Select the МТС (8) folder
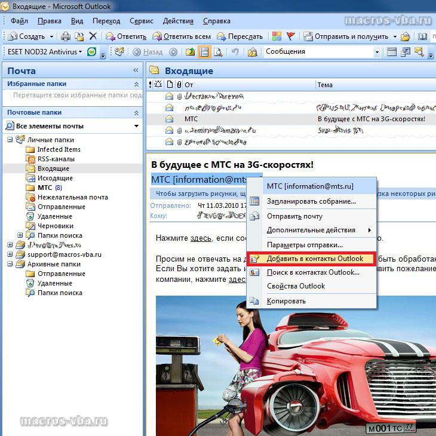Viewport: 436px width, 436px height. tap(44, 188)
